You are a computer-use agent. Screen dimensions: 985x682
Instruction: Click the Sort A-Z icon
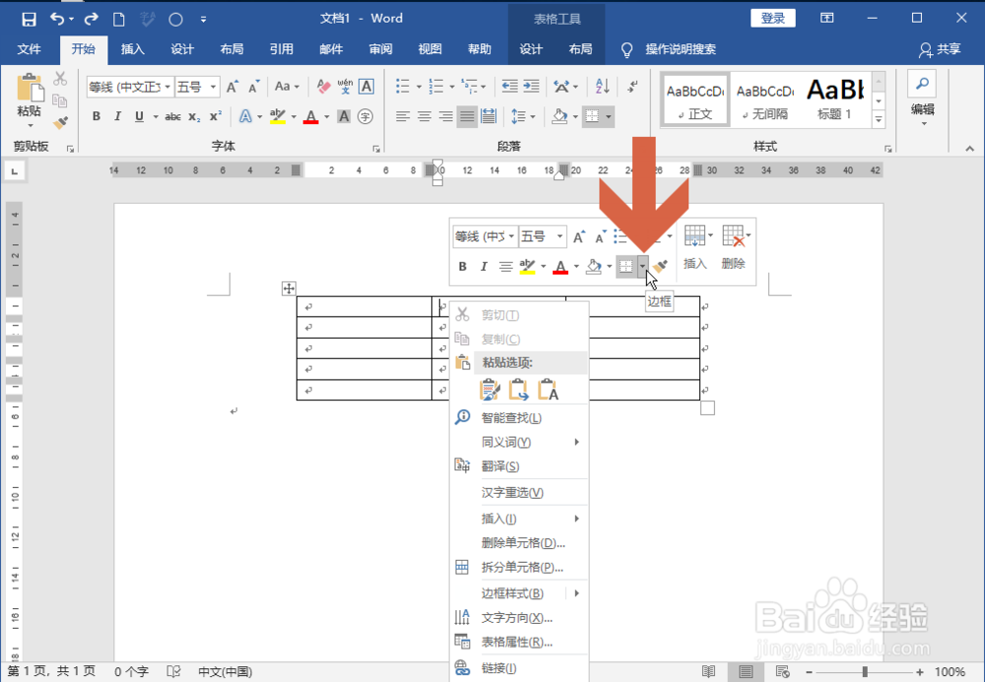tap(602, 87)
